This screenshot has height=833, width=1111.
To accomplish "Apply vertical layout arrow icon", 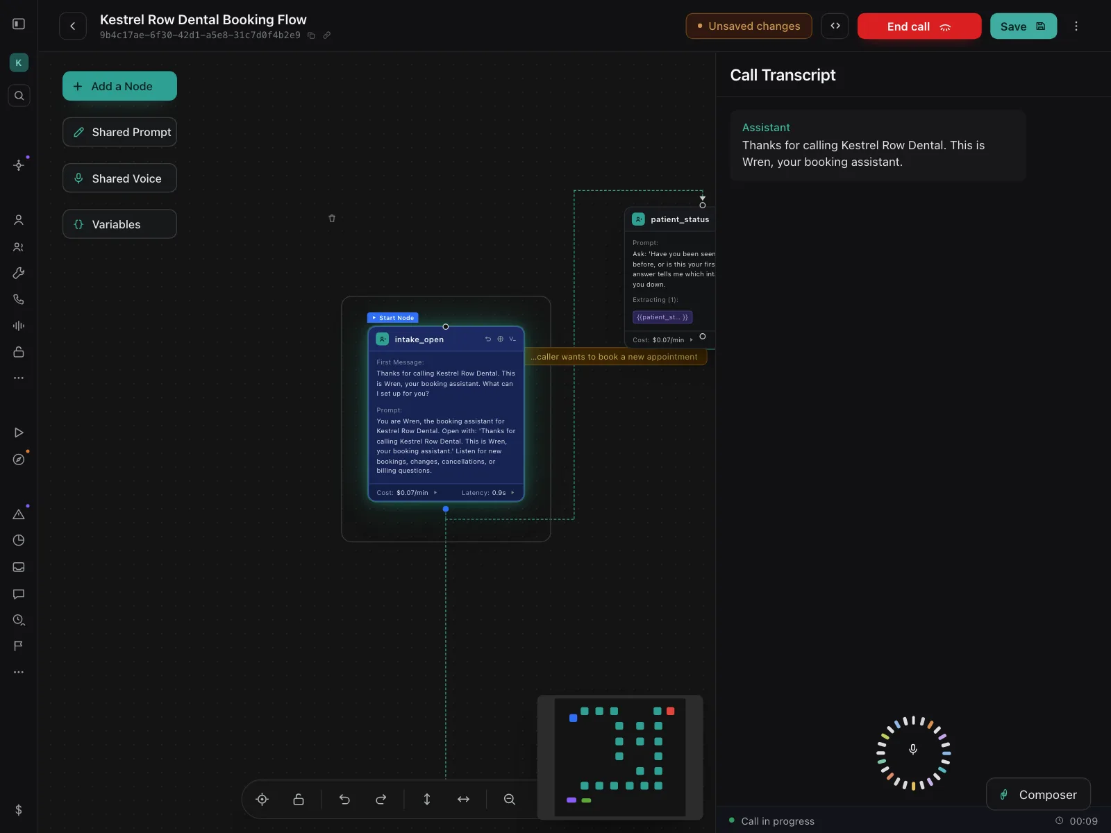I will coord(427,800).
